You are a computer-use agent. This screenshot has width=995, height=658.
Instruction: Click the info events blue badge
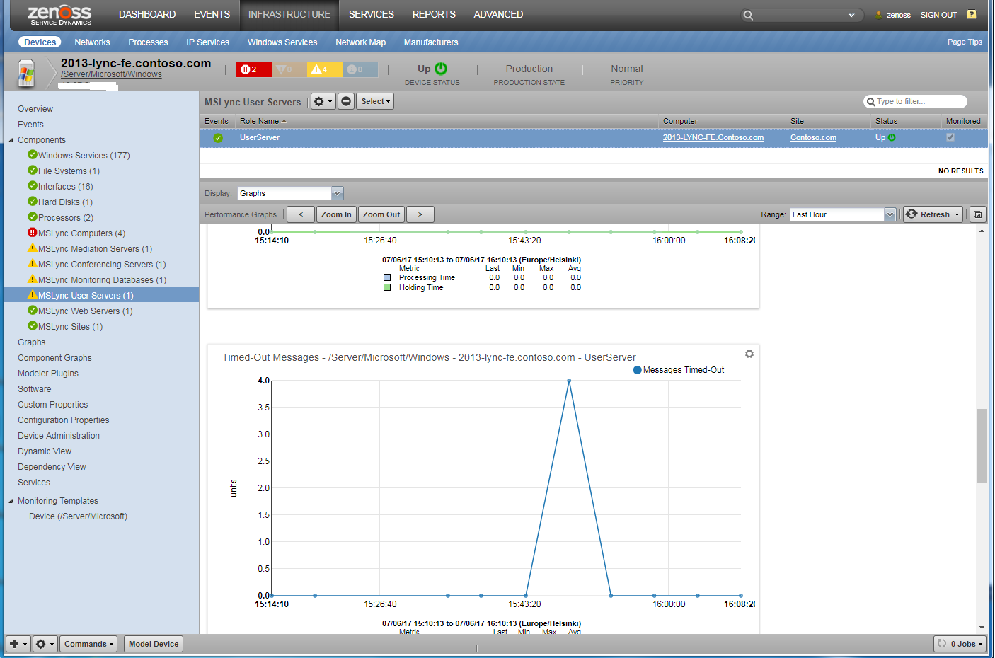(360, 69)
